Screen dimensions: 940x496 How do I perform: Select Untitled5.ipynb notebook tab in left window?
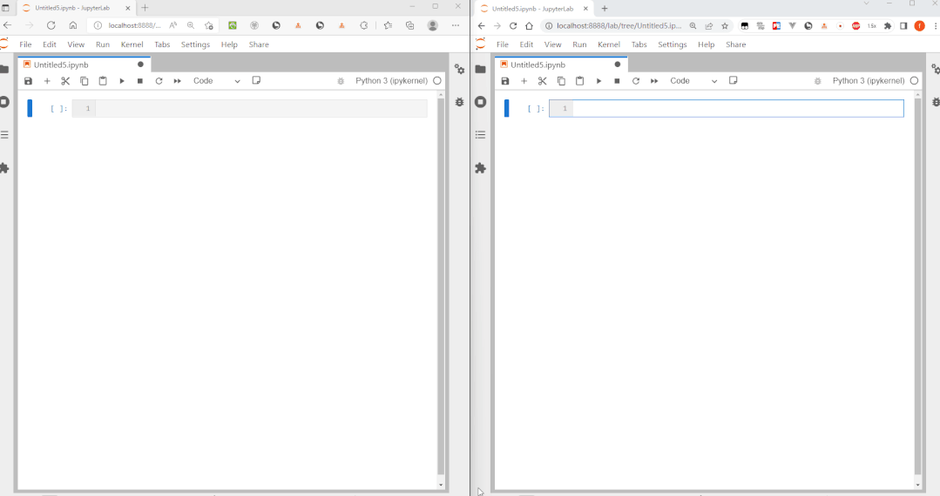[x=84, y=65]
